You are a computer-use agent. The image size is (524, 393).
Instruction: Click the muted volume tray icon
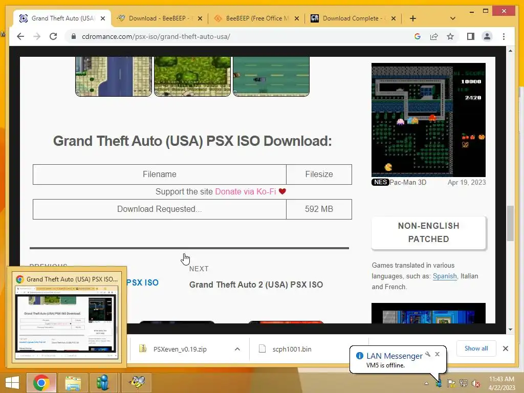[x=475, y=383]
